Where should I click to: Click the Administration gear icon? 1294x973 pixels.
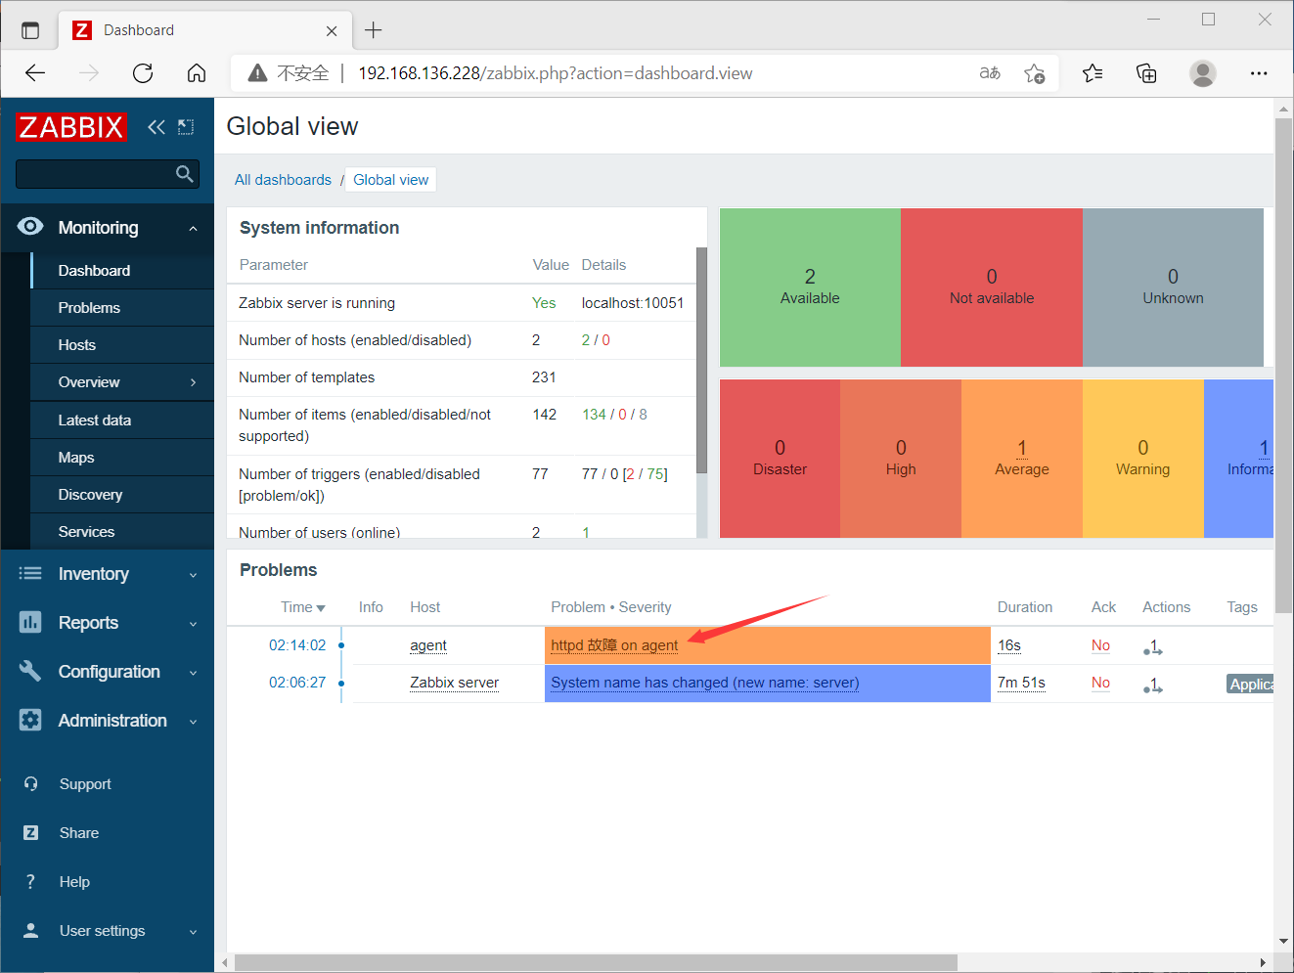(30, 720)
